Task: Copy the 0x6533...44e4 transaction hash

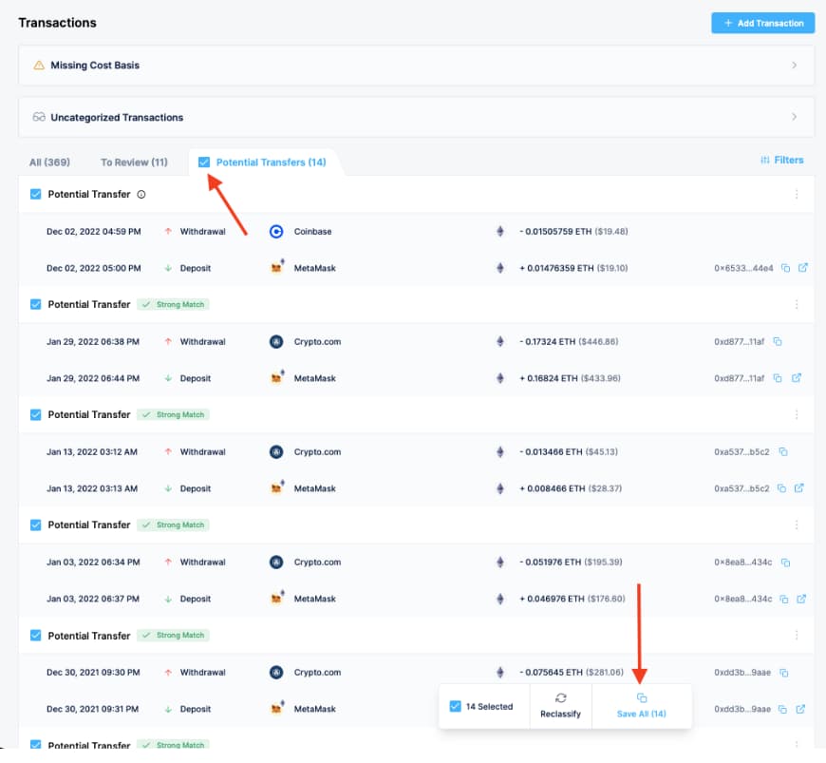Action: [x=785, y=268]
